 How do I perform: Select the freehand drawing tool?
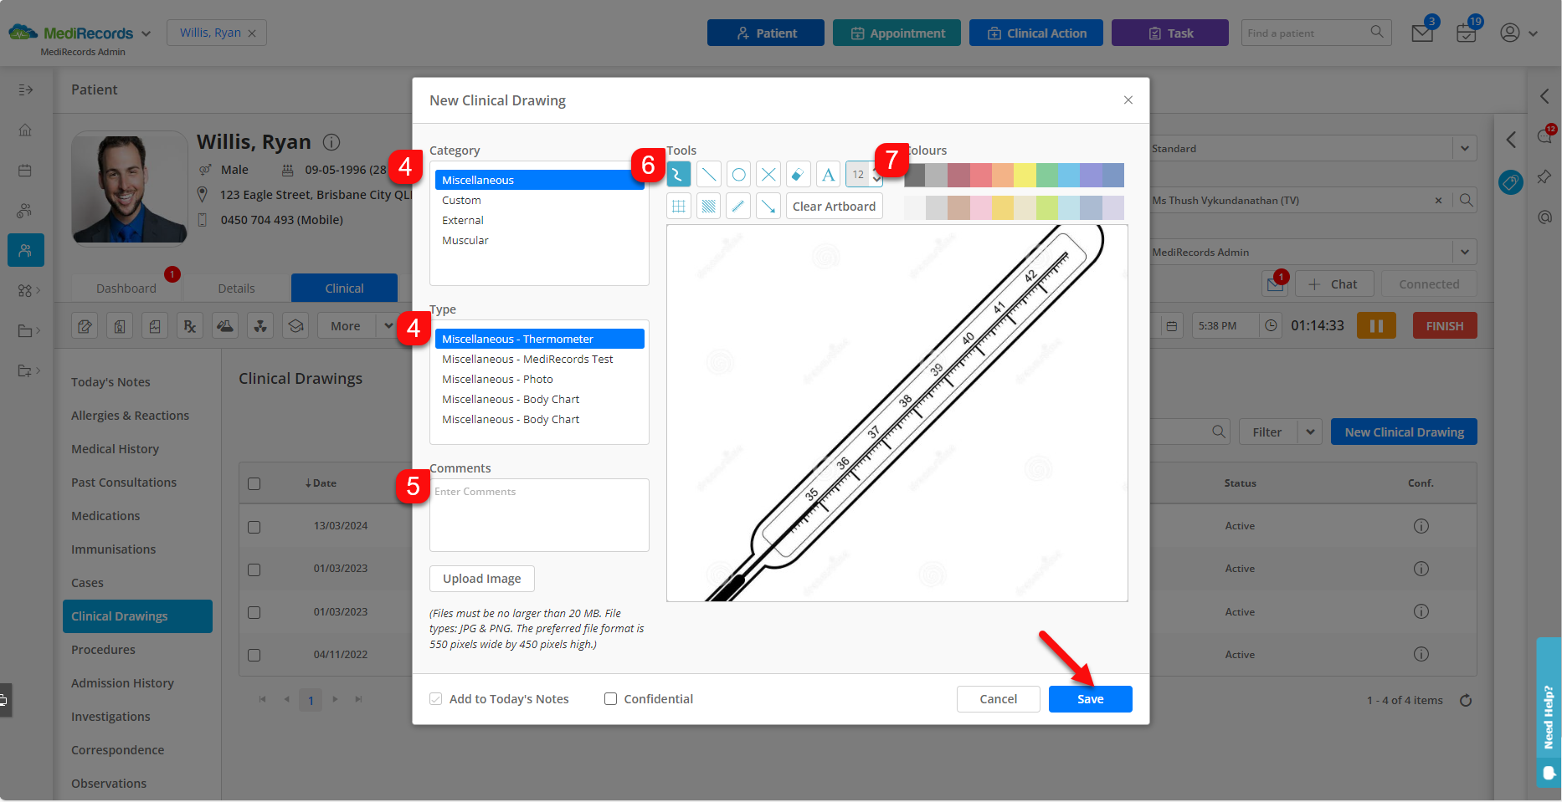(x=678, y=174)
